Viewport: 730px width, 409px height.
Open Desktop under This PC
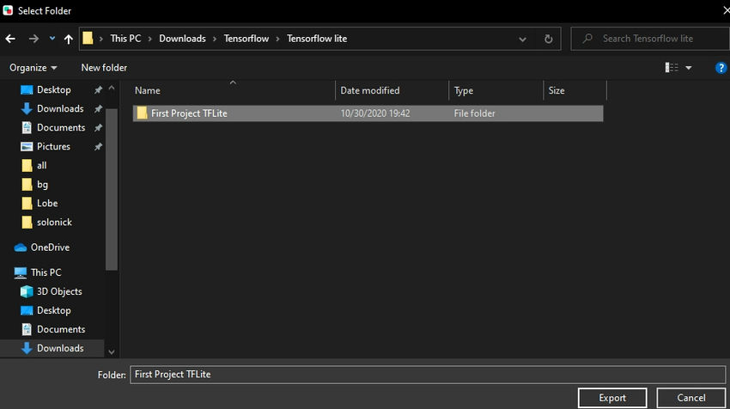click(53, 310)
